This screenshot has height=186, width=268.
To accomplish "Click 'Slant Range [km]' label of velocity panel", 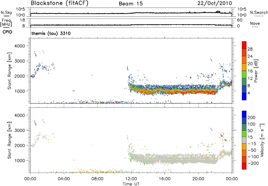I will pyautogui.click(x=9, y=140).
